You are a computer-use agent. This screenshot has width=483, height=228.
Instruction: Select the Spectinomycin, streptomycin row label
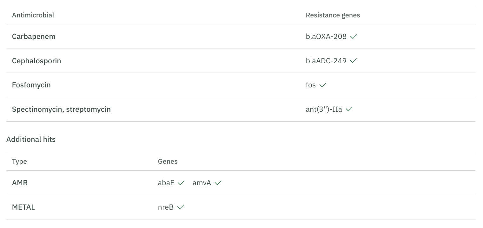(61, 109)
